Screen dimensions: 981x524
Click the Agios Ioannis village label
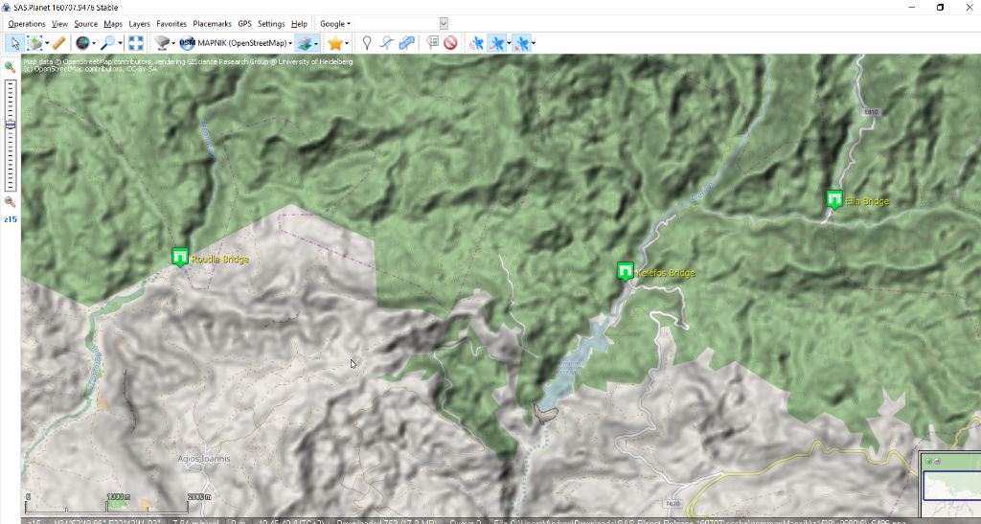[x=204, y=458]
